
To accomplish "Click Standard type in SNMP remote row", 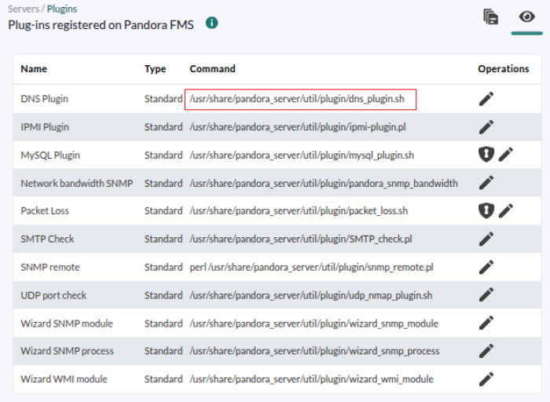I will pyautogui.click(x=163, y=267).
